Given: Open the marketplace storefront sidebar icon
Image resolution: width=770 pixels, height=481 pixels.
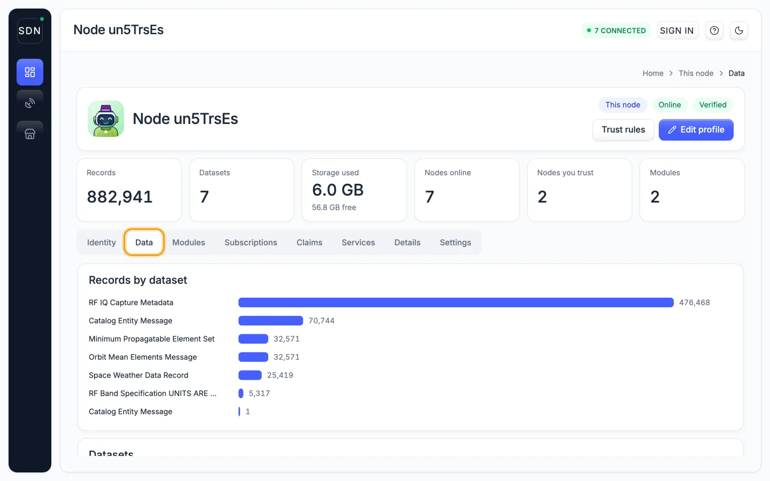Looking at the screenshot, I should 30,134.
